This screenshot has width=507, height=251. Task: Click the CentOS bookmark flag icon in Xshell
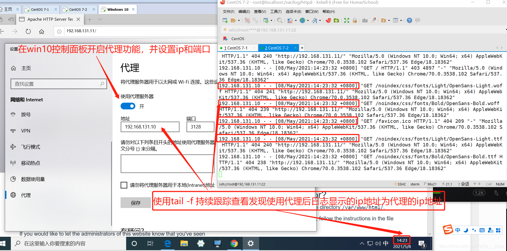(x=226, y=39)
